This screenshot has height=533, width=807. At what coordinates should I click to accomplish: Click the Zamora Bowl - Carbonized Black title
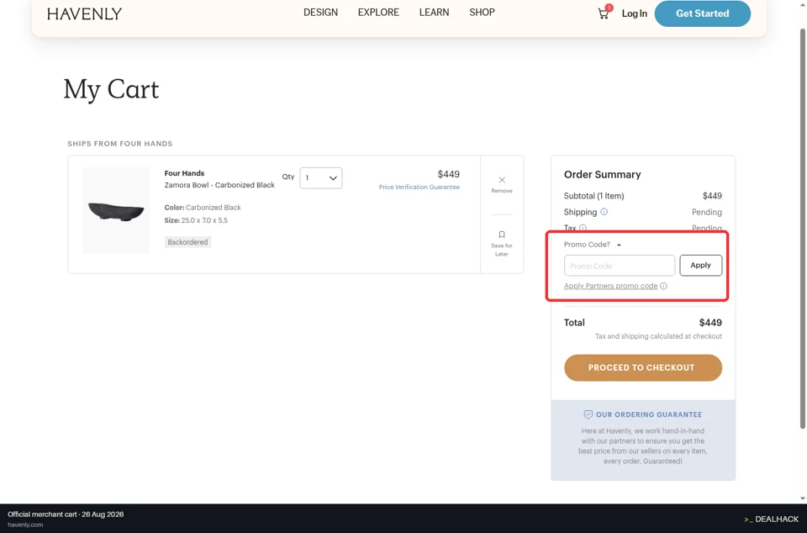[x=219, y=185]
